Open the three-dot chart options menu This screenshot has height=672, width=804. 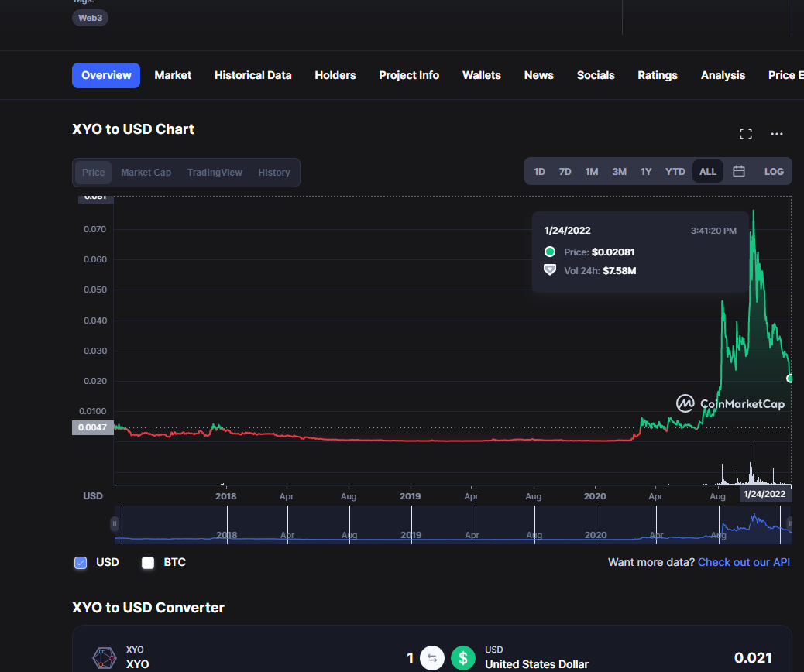pos(777,134)
